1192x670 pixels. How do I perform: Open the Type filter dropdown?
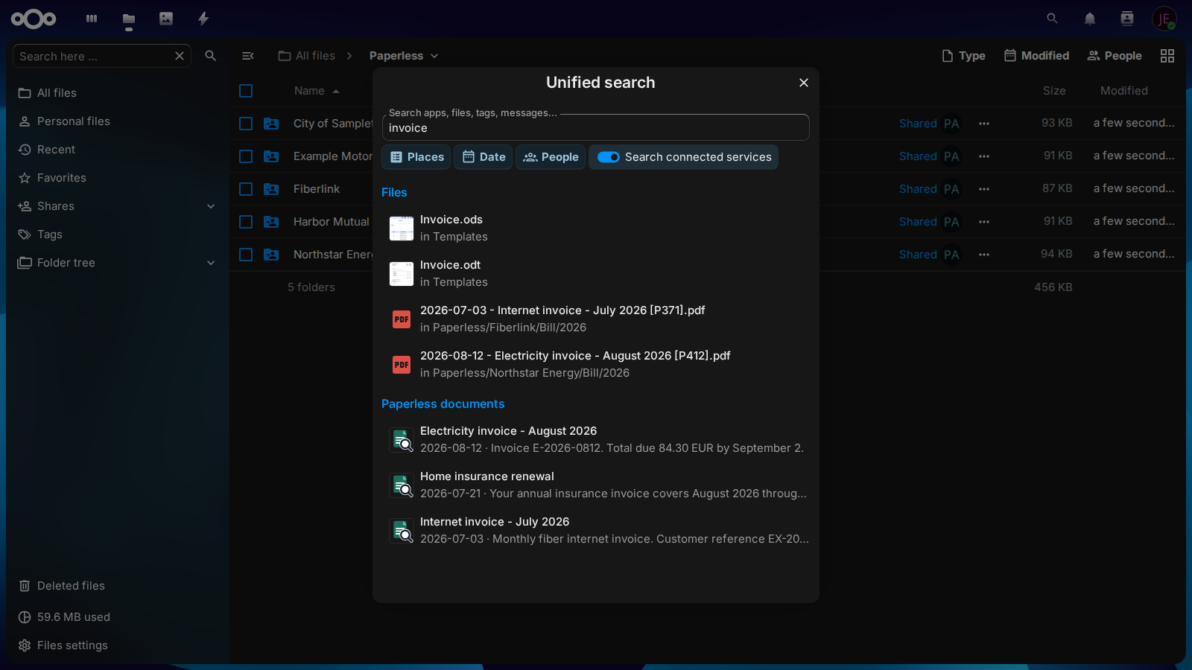tap(963, 56)
